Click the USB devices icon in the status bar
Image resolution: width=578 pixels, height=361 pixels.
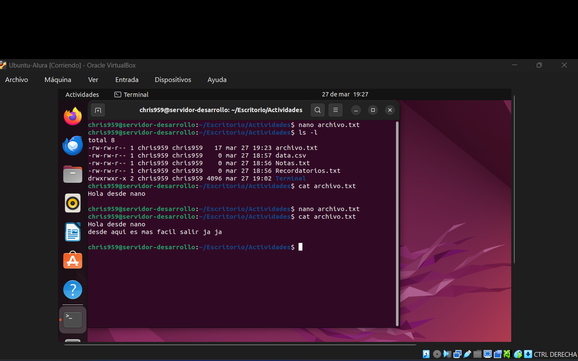(467, 354)
